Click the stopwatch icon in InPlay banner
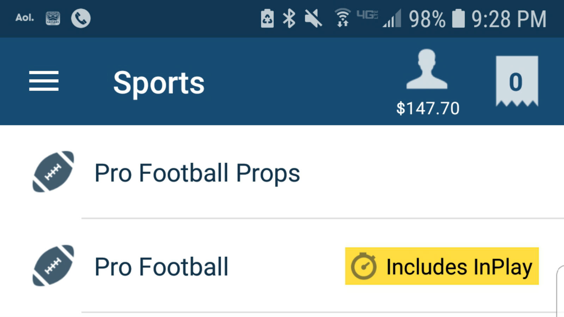 point(364,267)
